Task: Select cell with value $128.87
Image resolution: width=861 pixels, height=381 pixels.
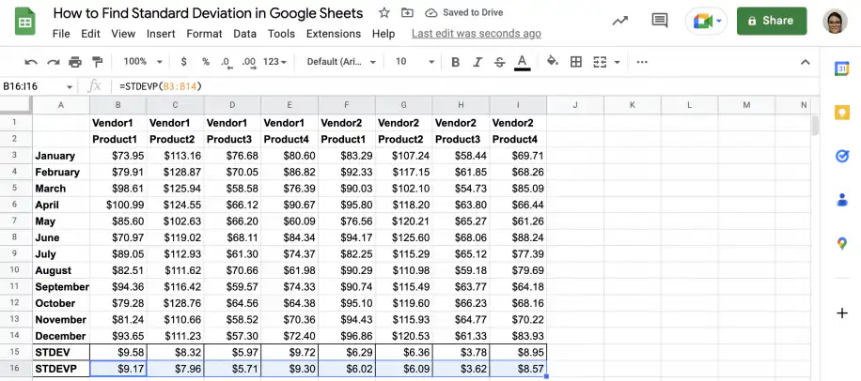Action: 175,172
